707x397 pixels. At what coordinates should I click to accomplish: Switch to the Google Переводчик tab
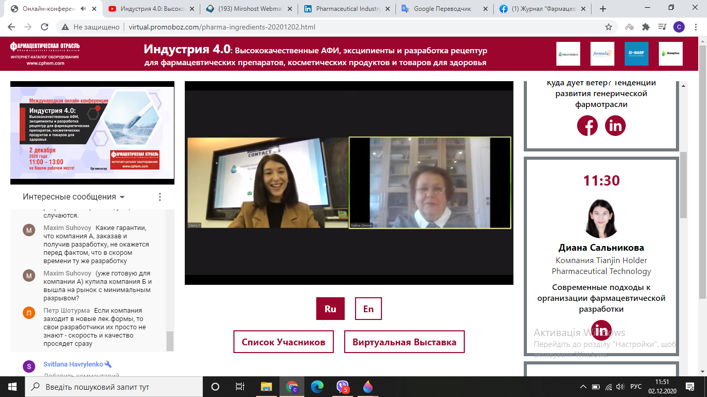pyautogui.click(x=444, y=9)
